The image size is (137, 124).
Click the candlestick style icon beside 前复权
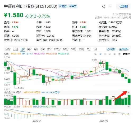[x=119, y=54]
